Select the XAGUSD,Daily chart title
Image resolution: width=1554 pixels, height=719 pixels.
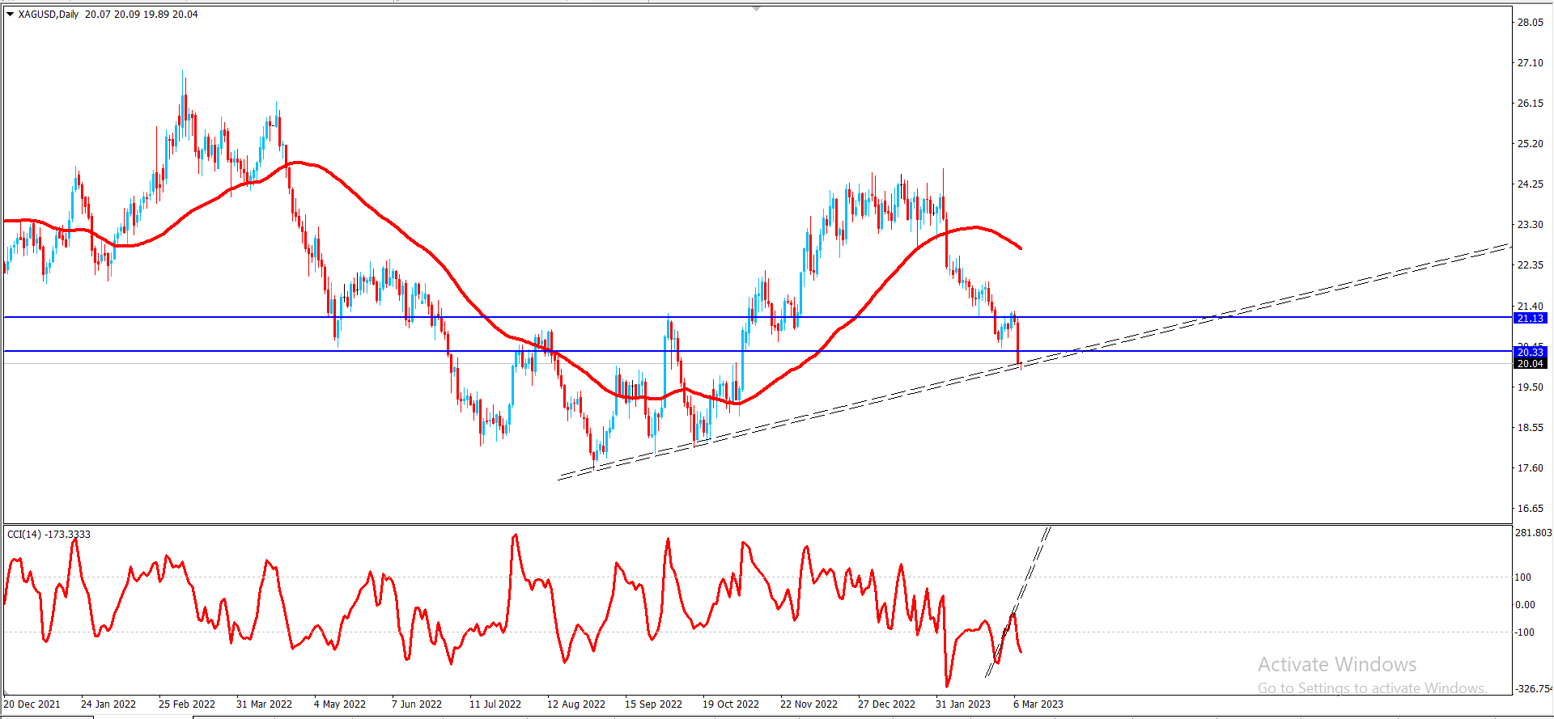(x=49, y=14)
